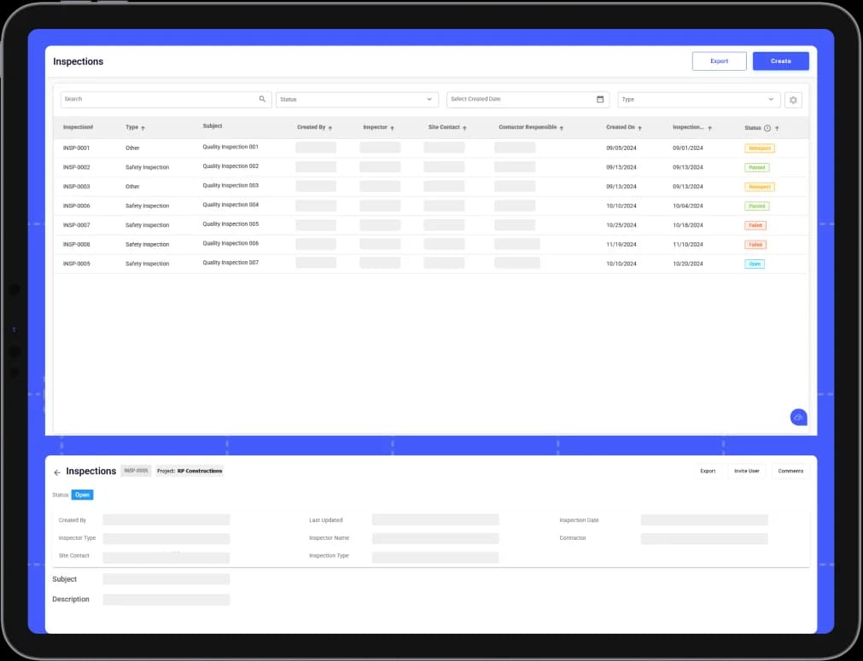Open the Comments button
863x661 pixels.
pyautogui.click(x=790, y=472)
